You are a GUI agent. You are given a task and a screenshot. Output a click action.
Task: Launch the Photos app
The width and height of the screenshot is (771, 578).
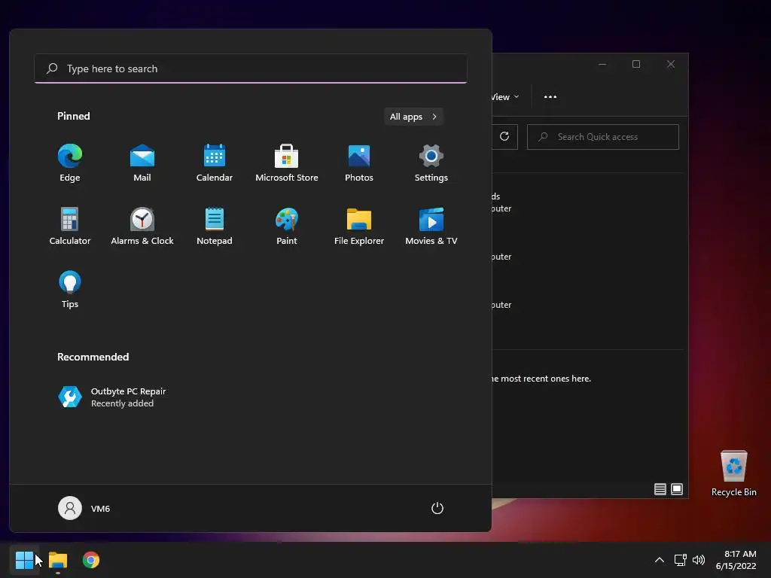[x=359, y=163]
